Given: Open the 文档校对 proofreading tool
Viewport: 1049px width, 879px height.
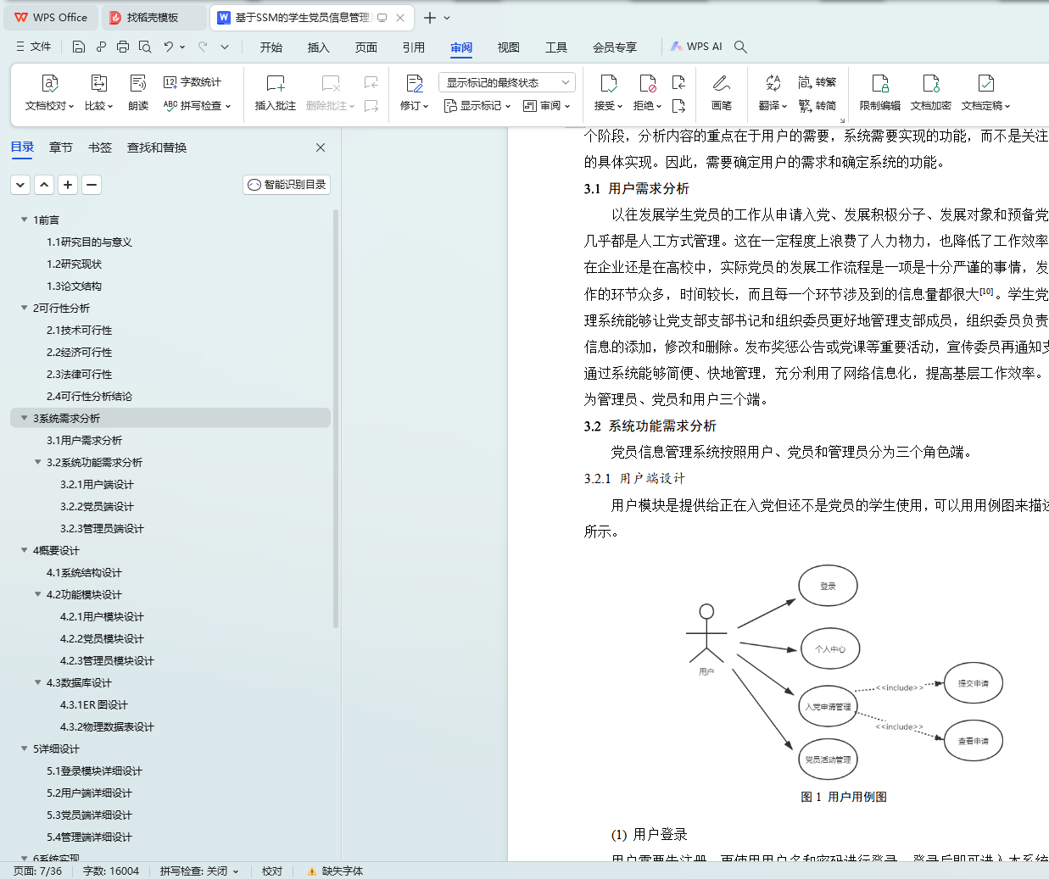Looking at the screenshot, I should point(49,93).
